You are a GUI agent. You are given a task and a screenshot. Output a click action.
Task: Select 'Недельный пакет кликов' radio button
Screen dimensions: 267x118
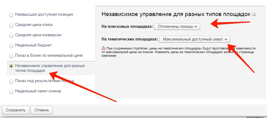pos(11,92)
